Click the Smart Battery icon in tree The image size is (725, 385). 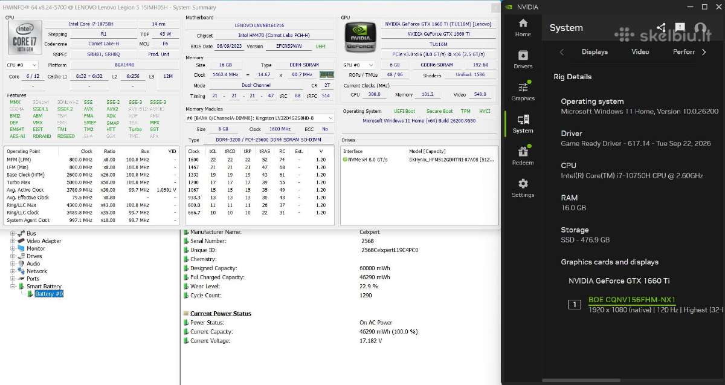coord(22,286)
